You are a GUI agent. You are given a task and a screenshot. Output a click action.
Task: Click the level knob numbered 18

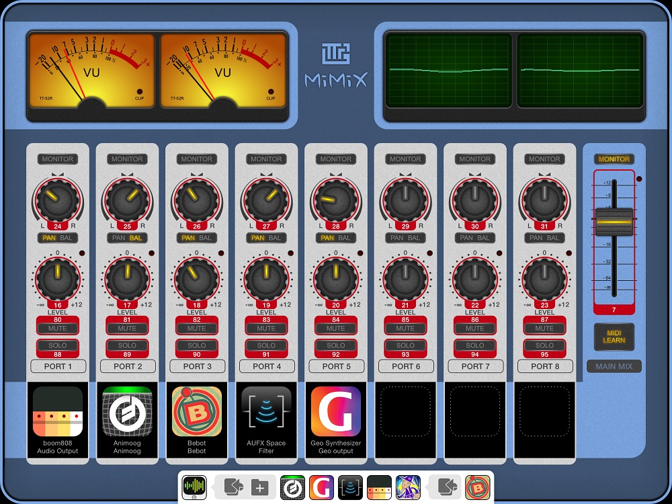coord(197,279)
